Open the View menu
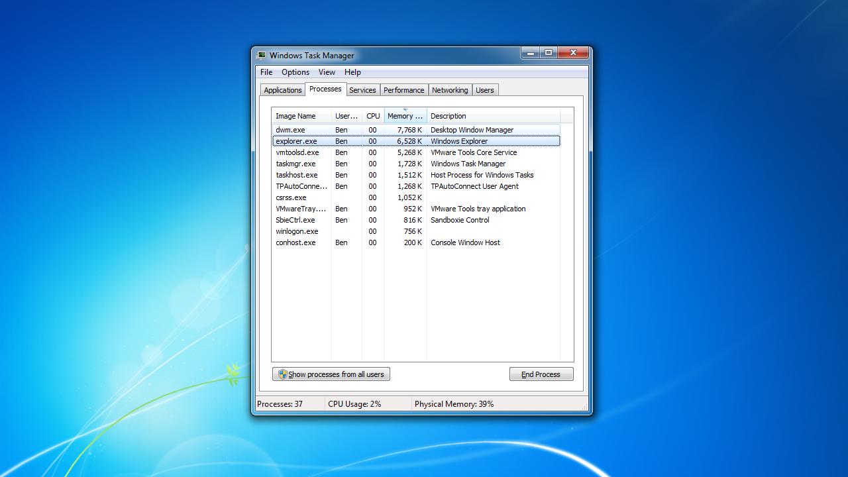The height and width of the screenshot is (477, 848). pos(327,72)
